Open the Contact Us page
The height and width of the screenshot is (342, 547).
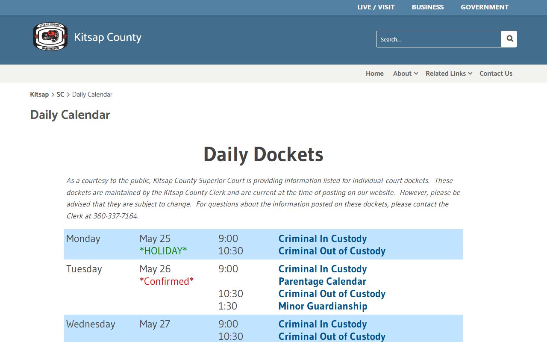[496, 74]
